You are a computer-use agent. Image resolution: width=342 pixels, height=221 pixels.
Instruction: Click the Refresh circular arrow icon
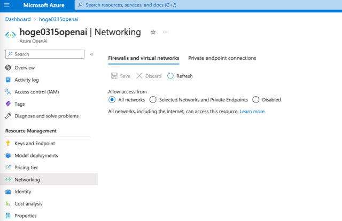click(170, 76)
